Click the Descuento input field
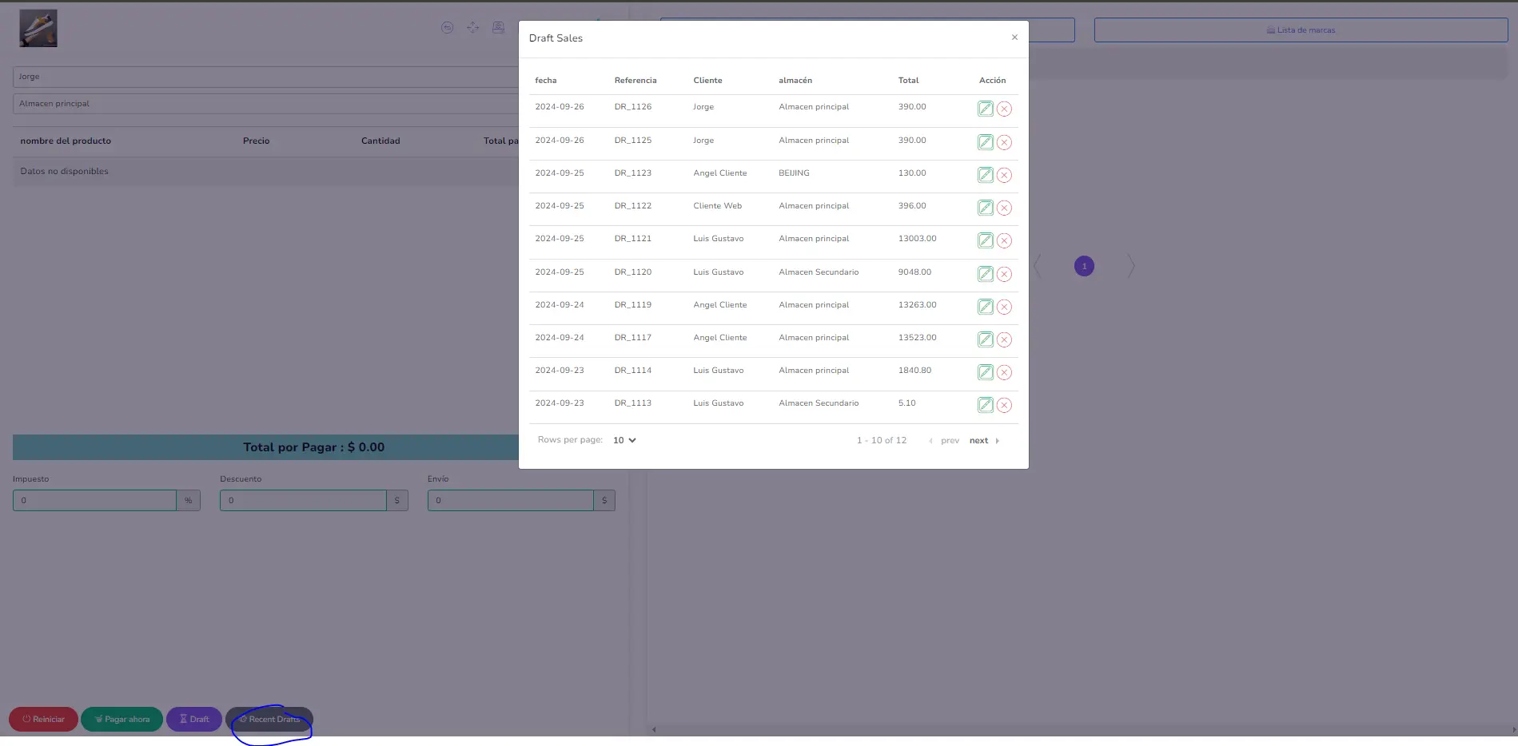The height and width of the screenshot is (746, 1518). (303, 501)
